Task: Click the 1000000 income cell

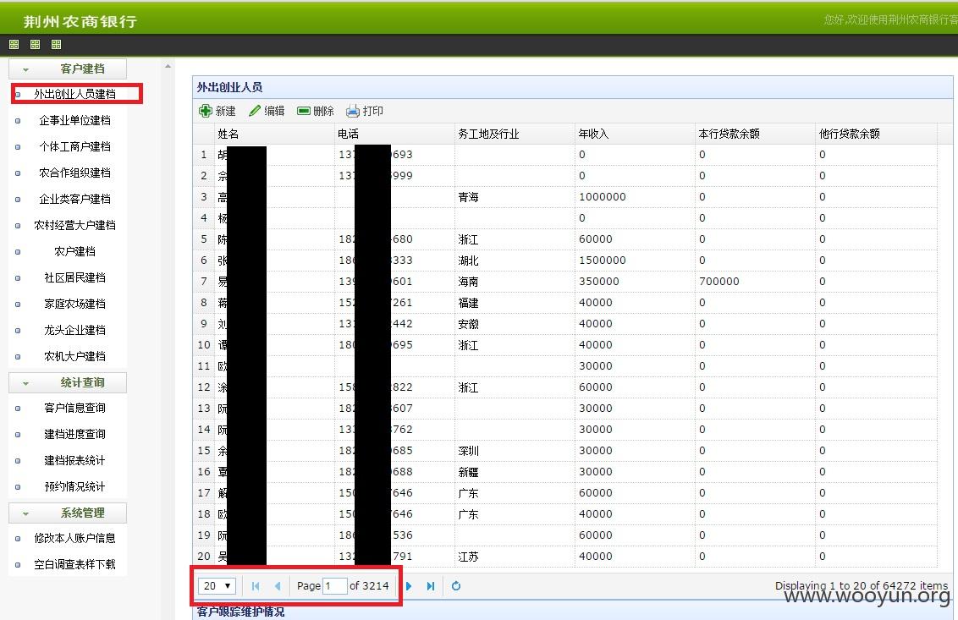Action: click(x=635, y=197)
